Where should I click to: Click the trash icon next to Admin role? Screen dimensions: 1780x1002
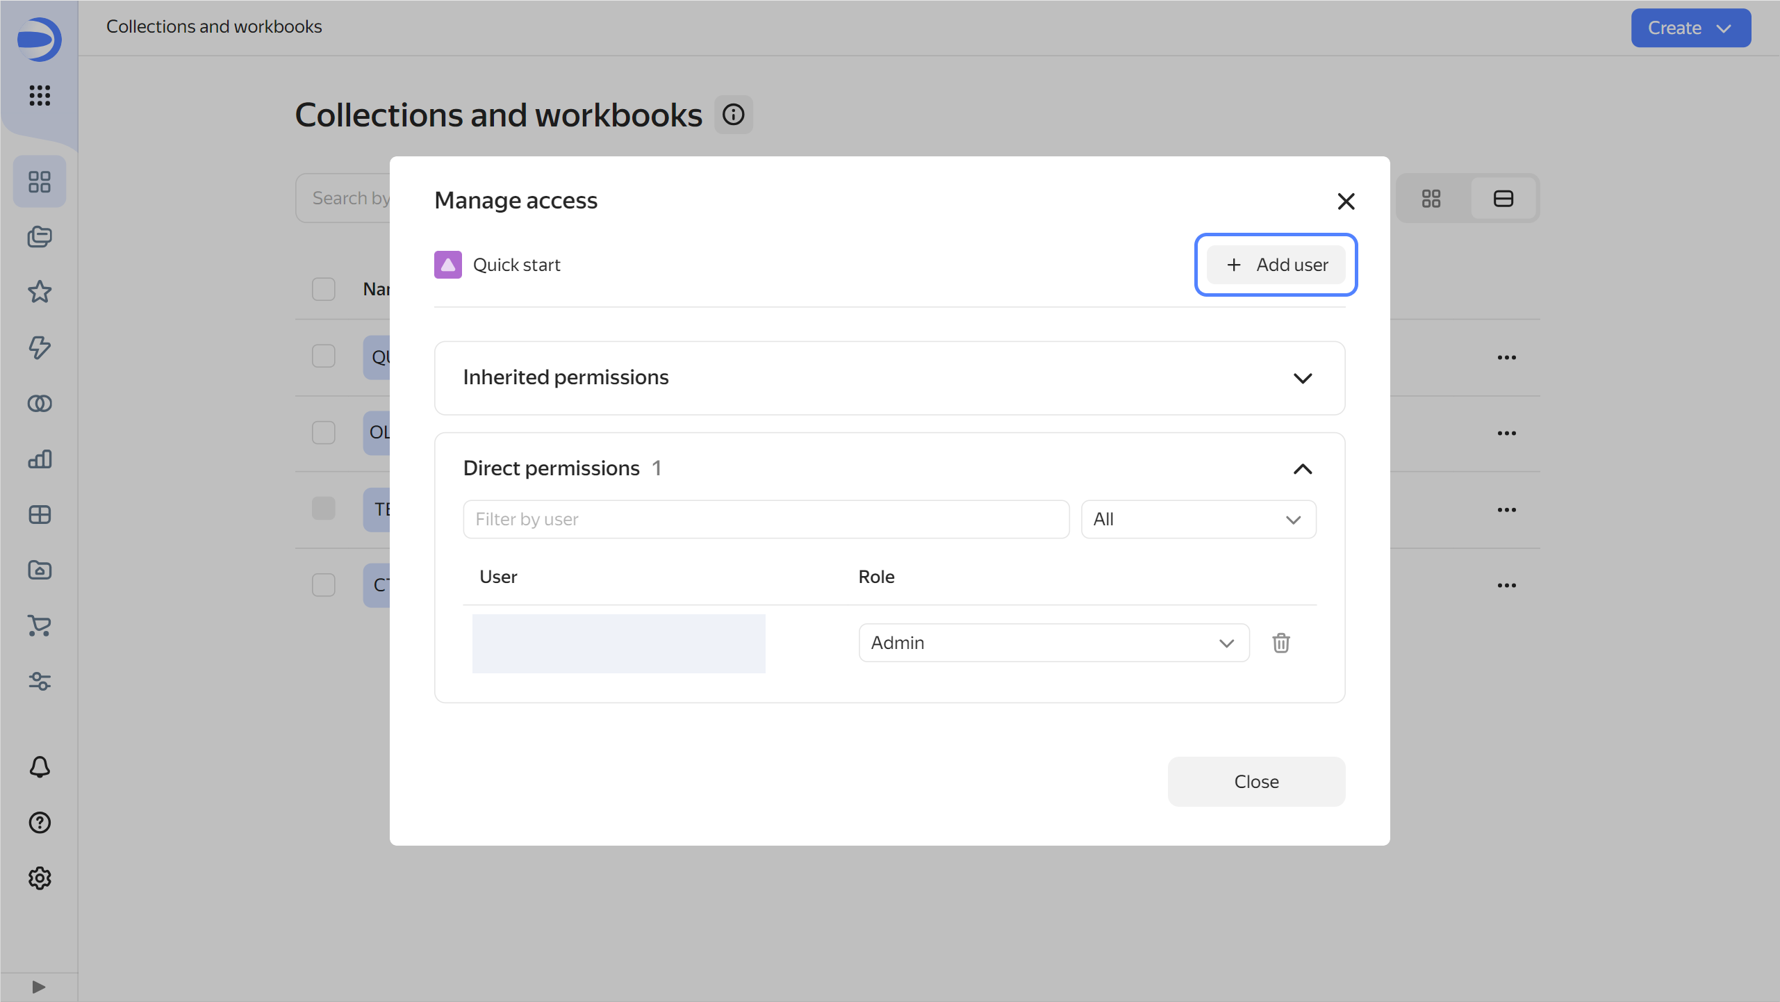pyautogui.click(x=1280, y=643)
